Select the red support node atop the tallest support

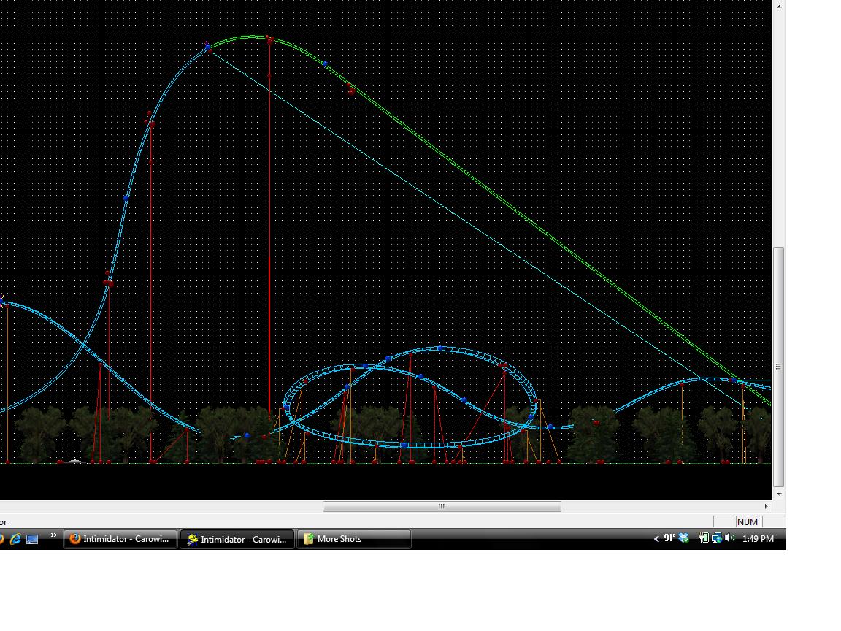click(270, 39)
